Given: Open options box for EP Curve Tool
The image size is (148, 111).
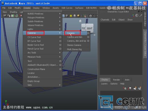Looking at the screenshot, I should [x=60, y=41].
